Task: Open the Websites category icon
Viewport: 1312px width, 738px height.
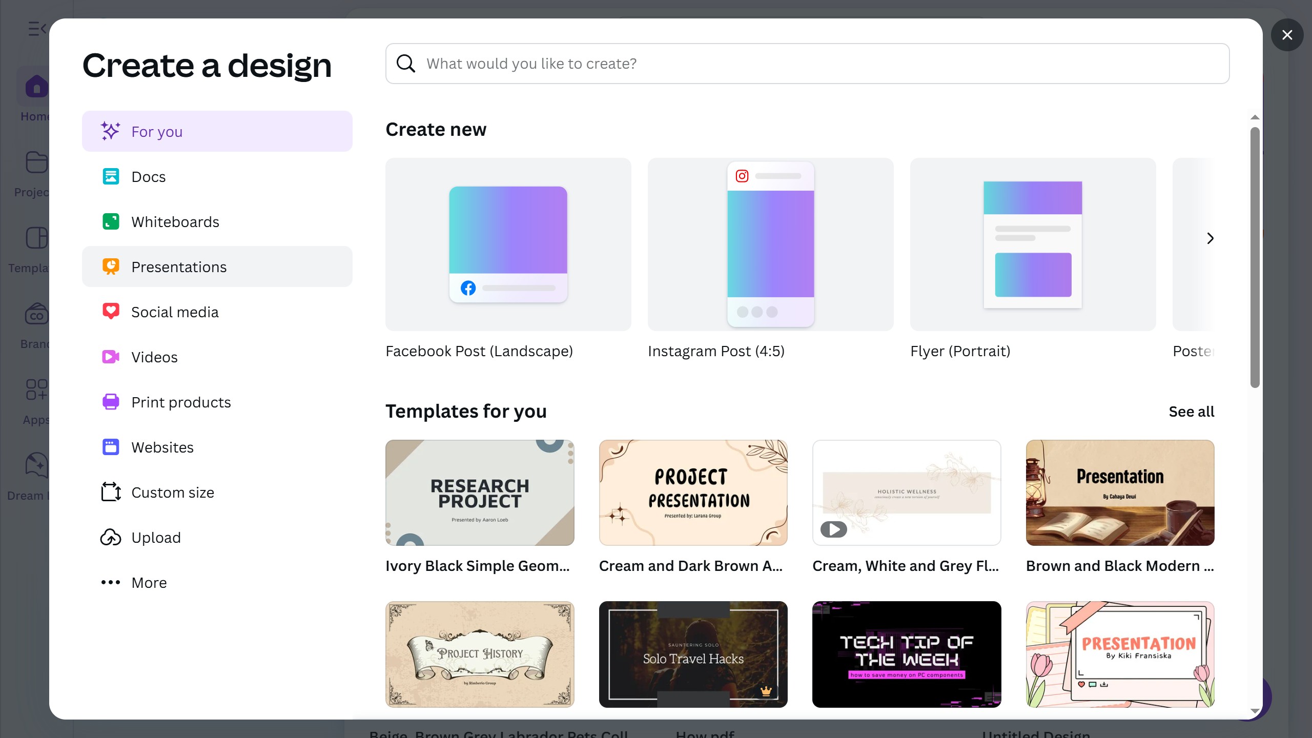Action: click(x=111, y=447)
